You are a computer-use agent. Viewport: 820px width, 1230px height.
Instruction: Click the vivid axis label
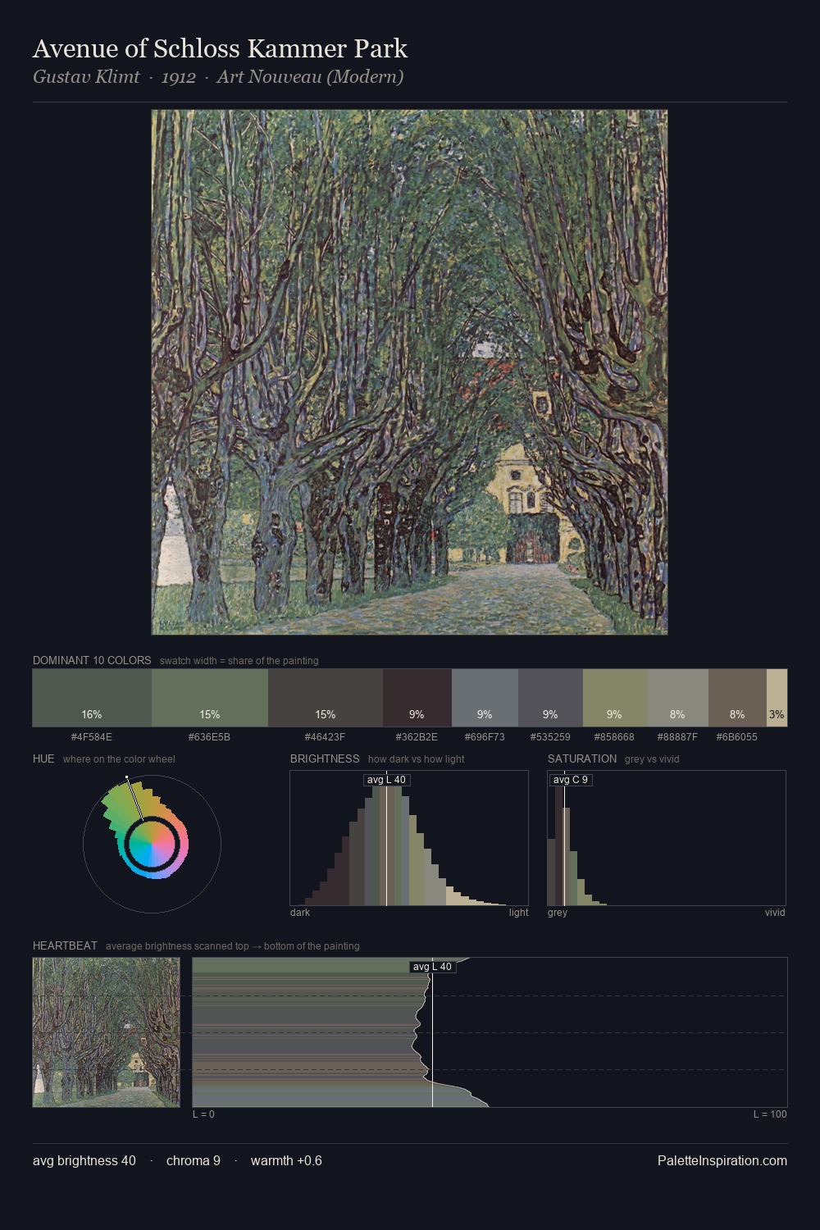pyautogui.click(x=775, y=912)
